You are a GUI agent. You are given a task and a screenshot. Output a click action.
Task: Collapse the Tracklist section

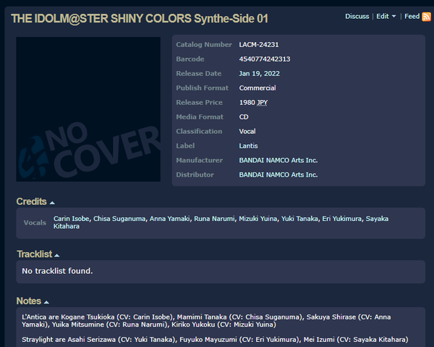click(56, 256)
